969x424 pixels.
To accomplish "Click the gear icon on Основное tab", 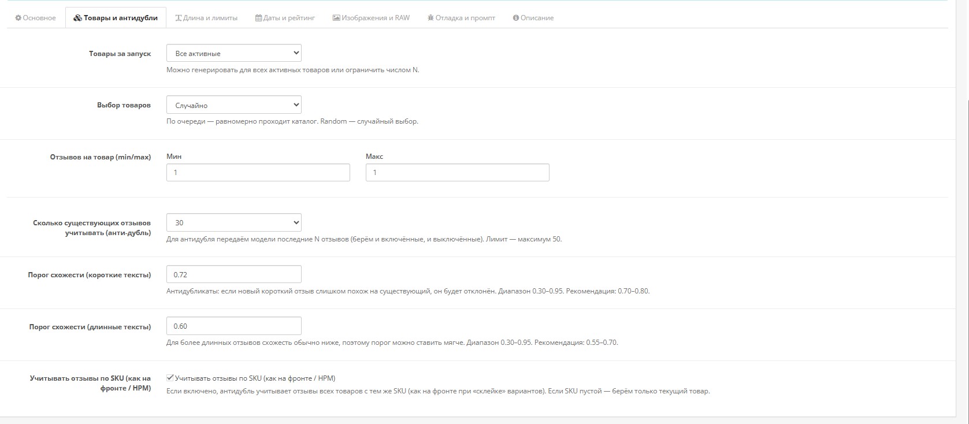I will (18, 18).
